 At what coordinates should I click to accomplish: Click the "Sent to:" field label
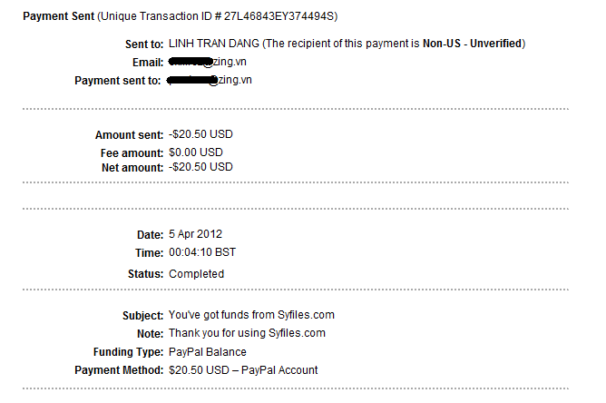coord(144,44)
